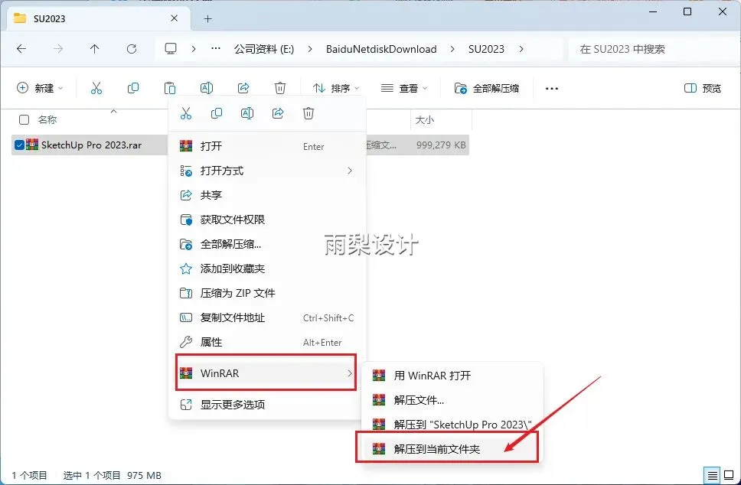Select 共享 in the context menu
Screen dimensions: 741x485
tap(266, 195)
